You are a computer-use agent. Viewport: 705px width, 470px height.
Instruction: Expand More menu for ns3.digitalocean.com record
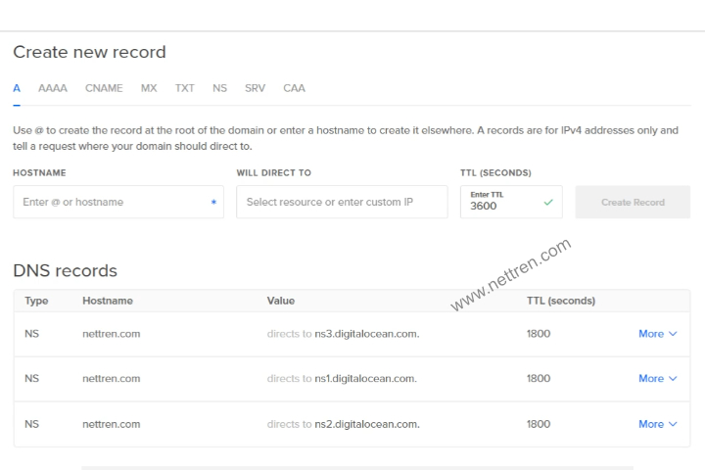pyautogui.click(x=657, y=334)
